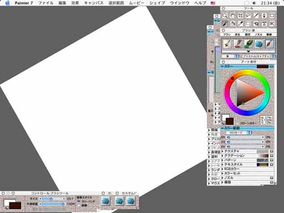Open the パターン row menu button
284x213 pixels.
pyautogui.click(x=272, y=160)
